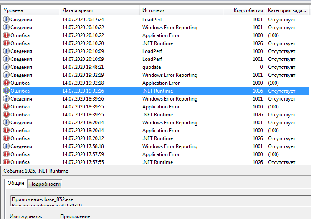Click error icon of Application Error 18:20:14 row
311x219 pixels.
click(6, 130)
